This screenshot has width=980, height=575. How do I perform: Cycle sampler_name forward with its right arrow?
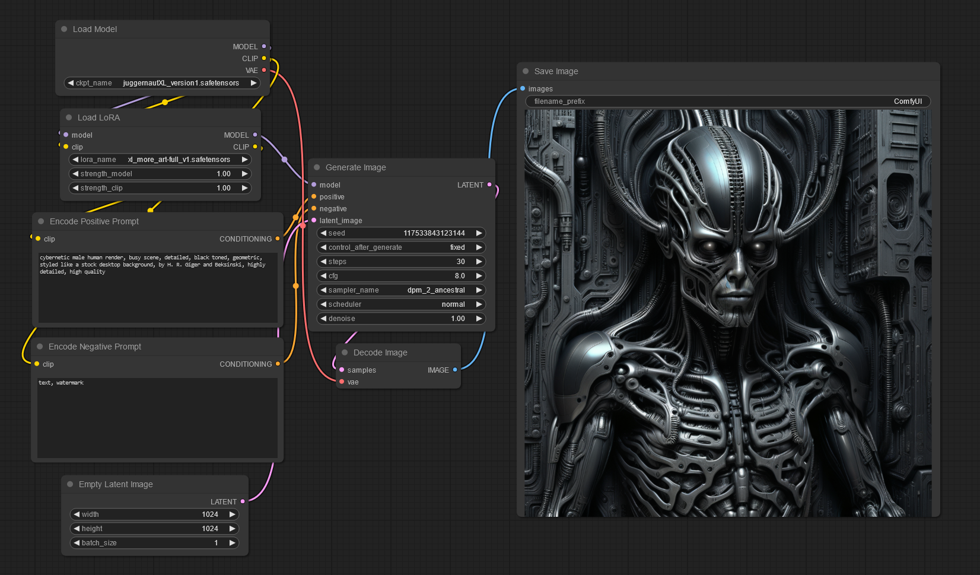pos(479,290)
